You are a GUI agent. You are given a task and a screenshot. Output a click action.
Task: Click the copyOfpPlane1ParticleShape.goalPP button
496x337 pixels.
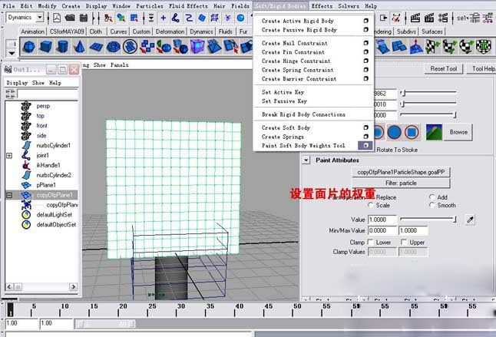tap(401, 172)
